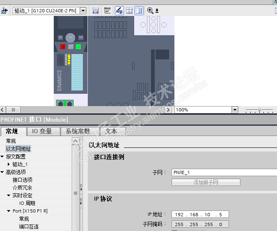The width and height of the screenshot is (277, 231).
Task: Open the zoom percentage dropdown arrow
Action: (235, 110)
